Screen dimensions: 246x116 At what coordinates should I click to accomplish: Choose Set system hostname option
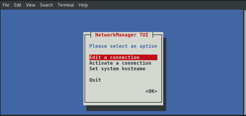pos(117,69)
